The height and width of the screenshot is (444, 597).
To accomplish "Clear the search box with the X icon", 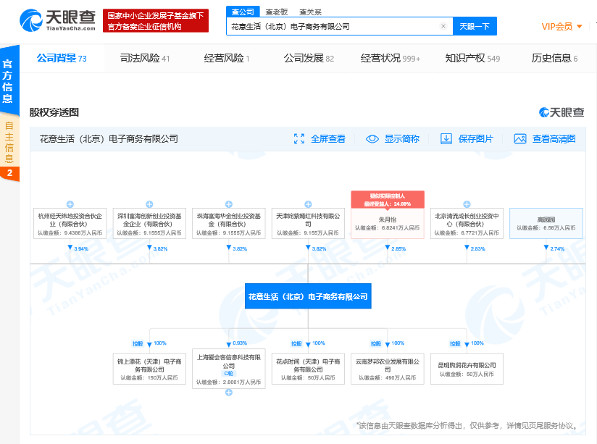I will [443, 26].
